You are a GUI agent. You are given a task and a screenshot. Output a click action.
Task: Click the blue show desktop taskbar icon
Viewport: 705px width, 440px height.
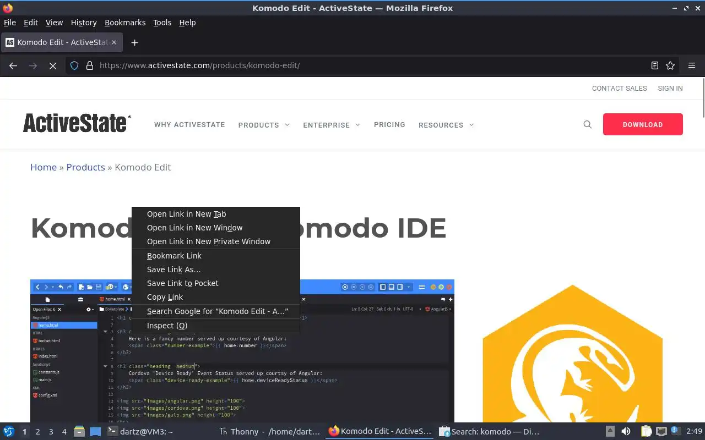click(95, 432)
